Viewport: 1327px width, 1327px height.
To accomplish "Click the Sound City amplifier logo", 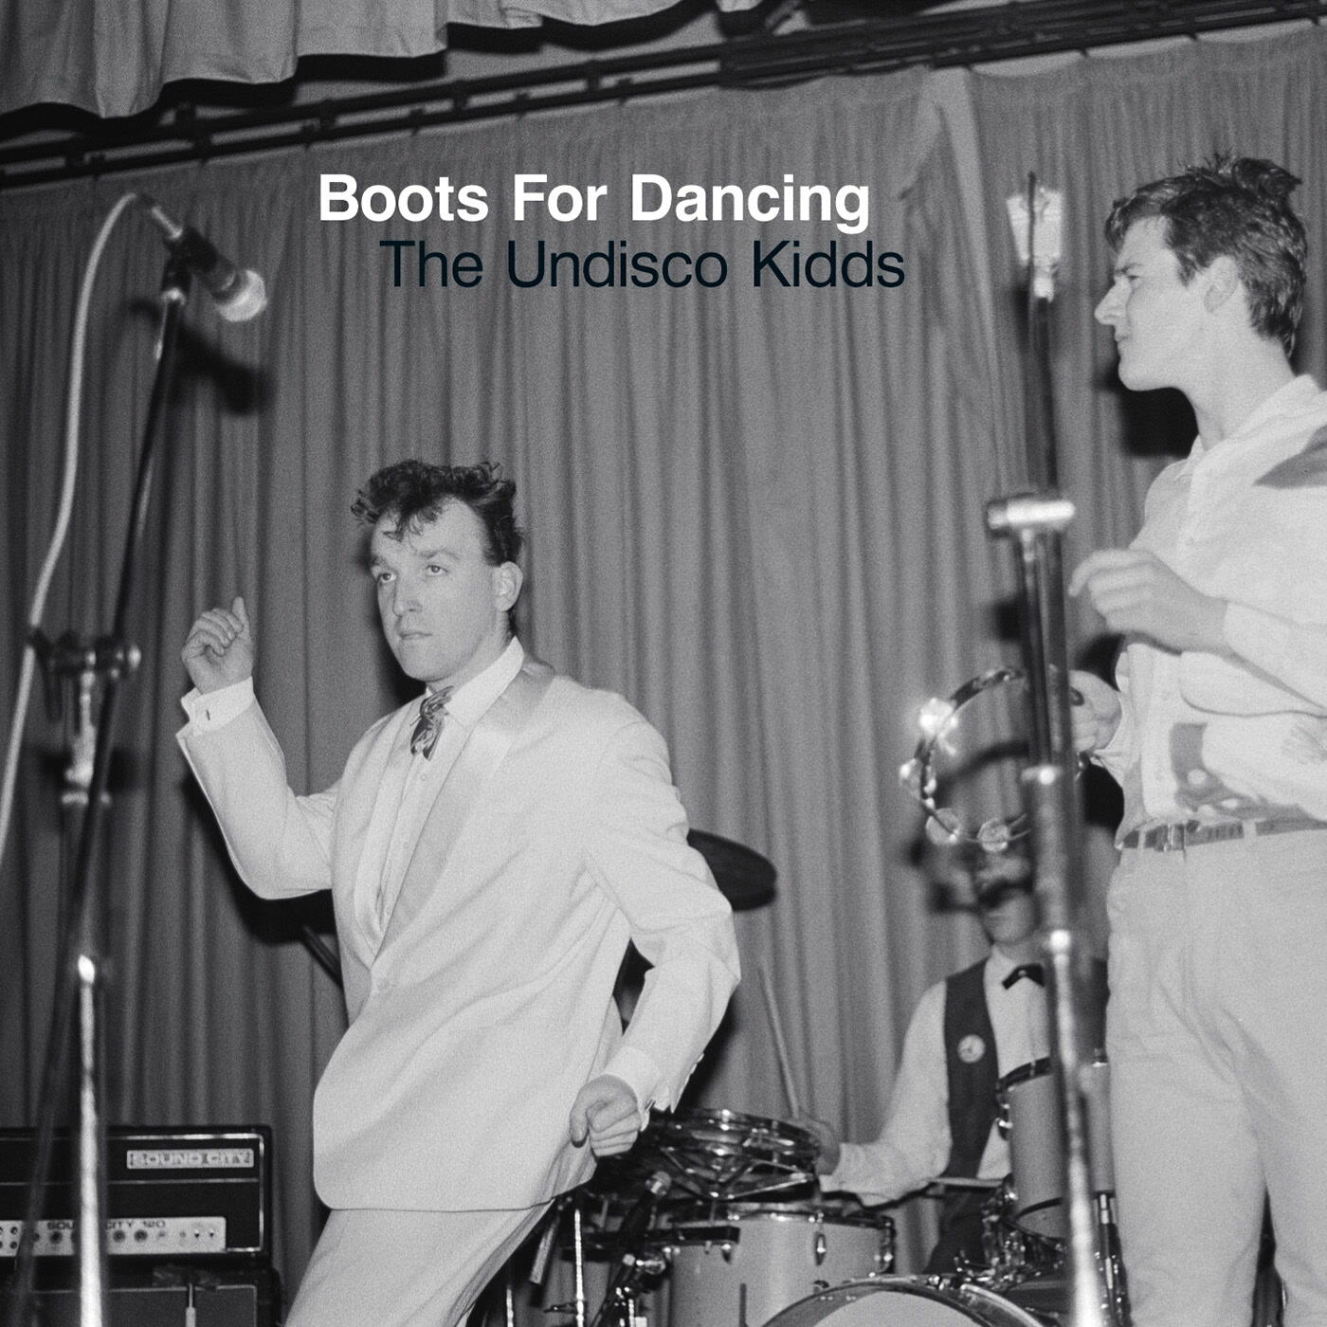I will pos(191,1158).
